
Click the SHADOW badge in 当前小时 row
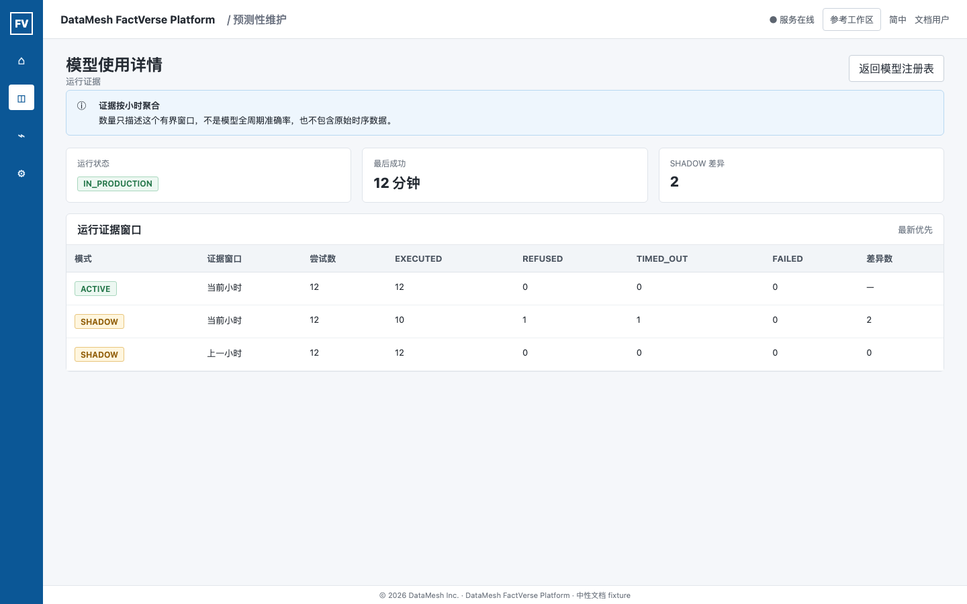click(99, 321)
